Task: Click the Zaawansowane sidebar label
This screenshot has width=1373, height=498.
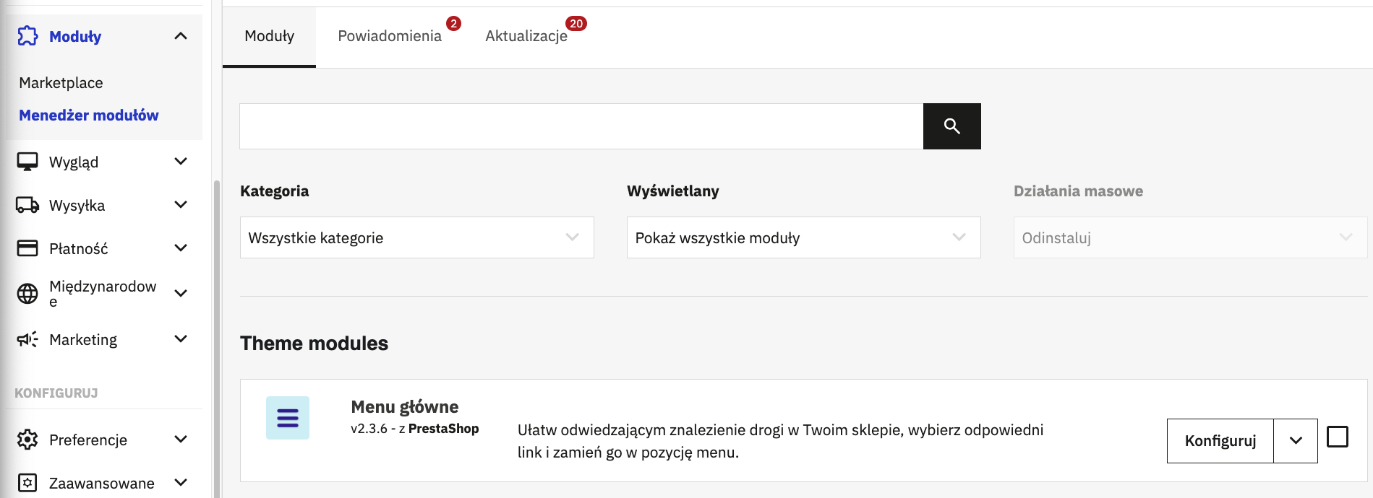Action: (102, 484)
